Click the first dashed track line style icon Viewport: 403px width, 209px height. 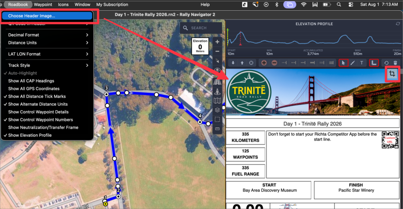click(284, 63)
